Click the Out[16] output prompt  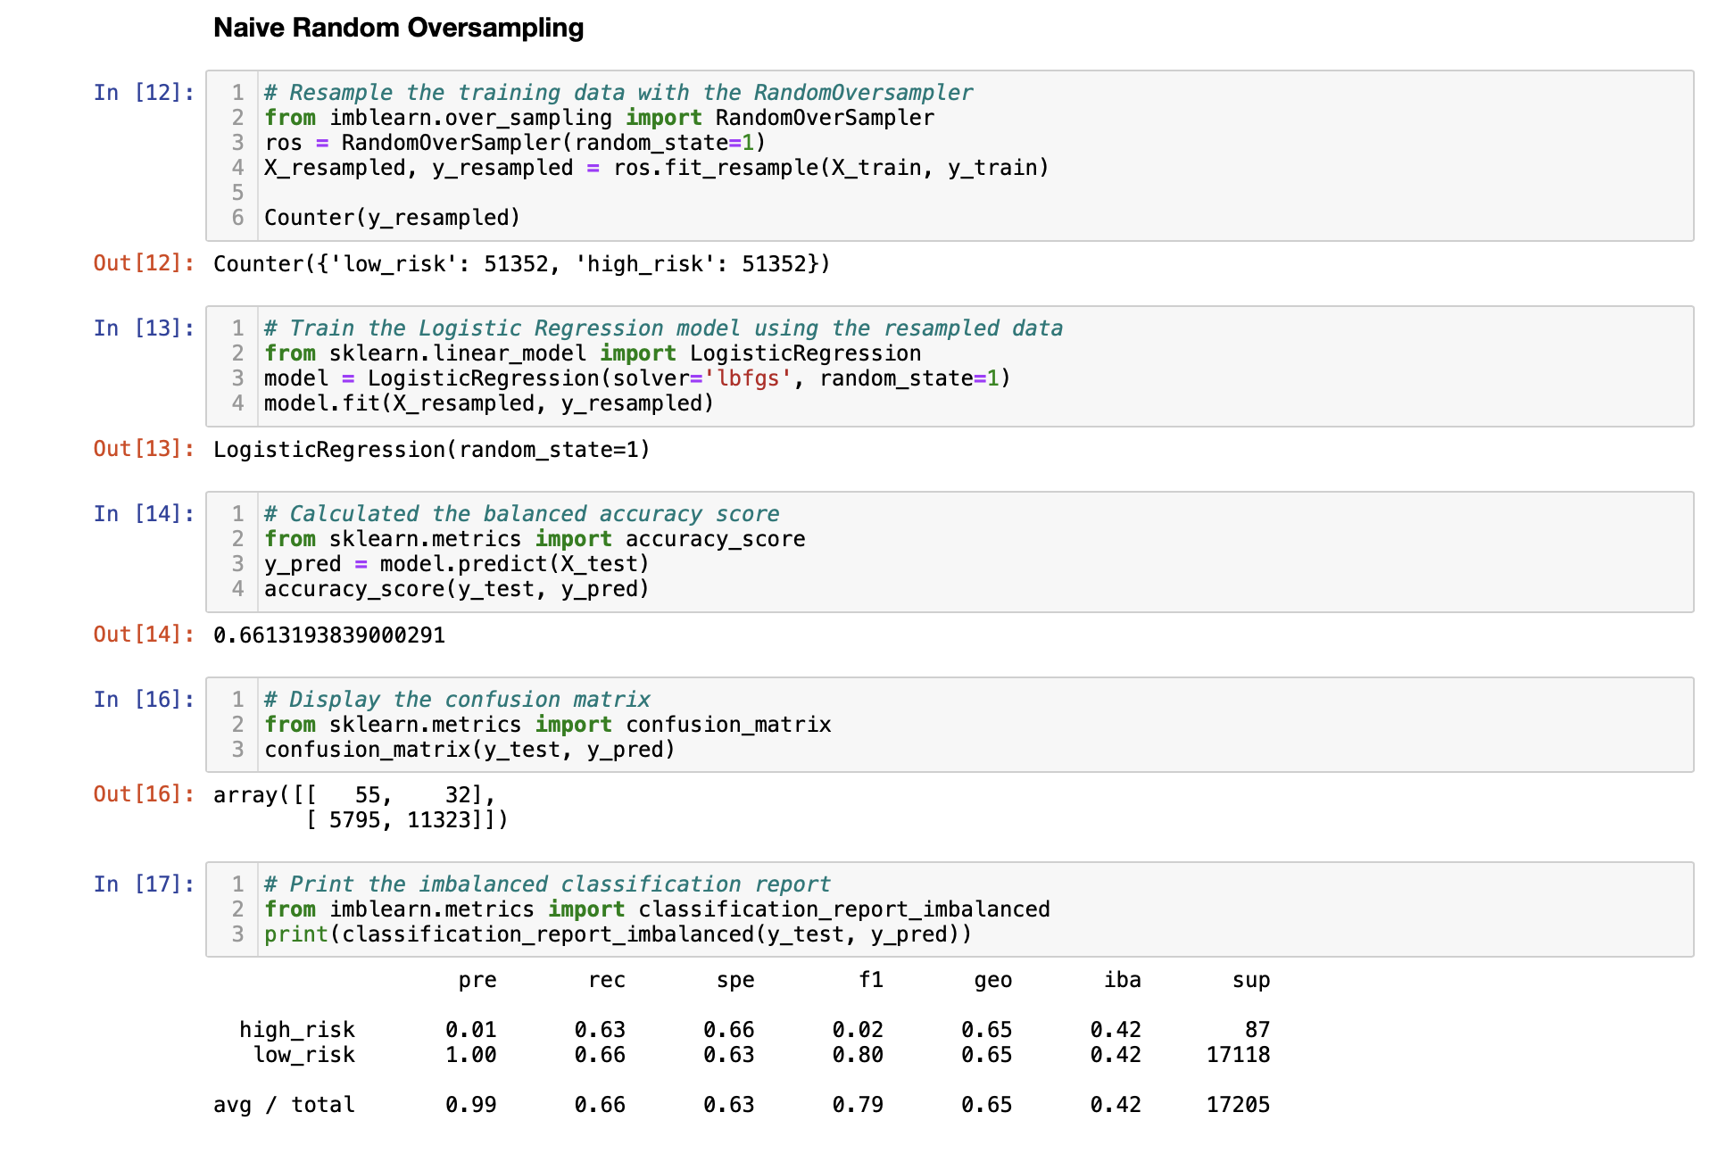tap(145, 793)
